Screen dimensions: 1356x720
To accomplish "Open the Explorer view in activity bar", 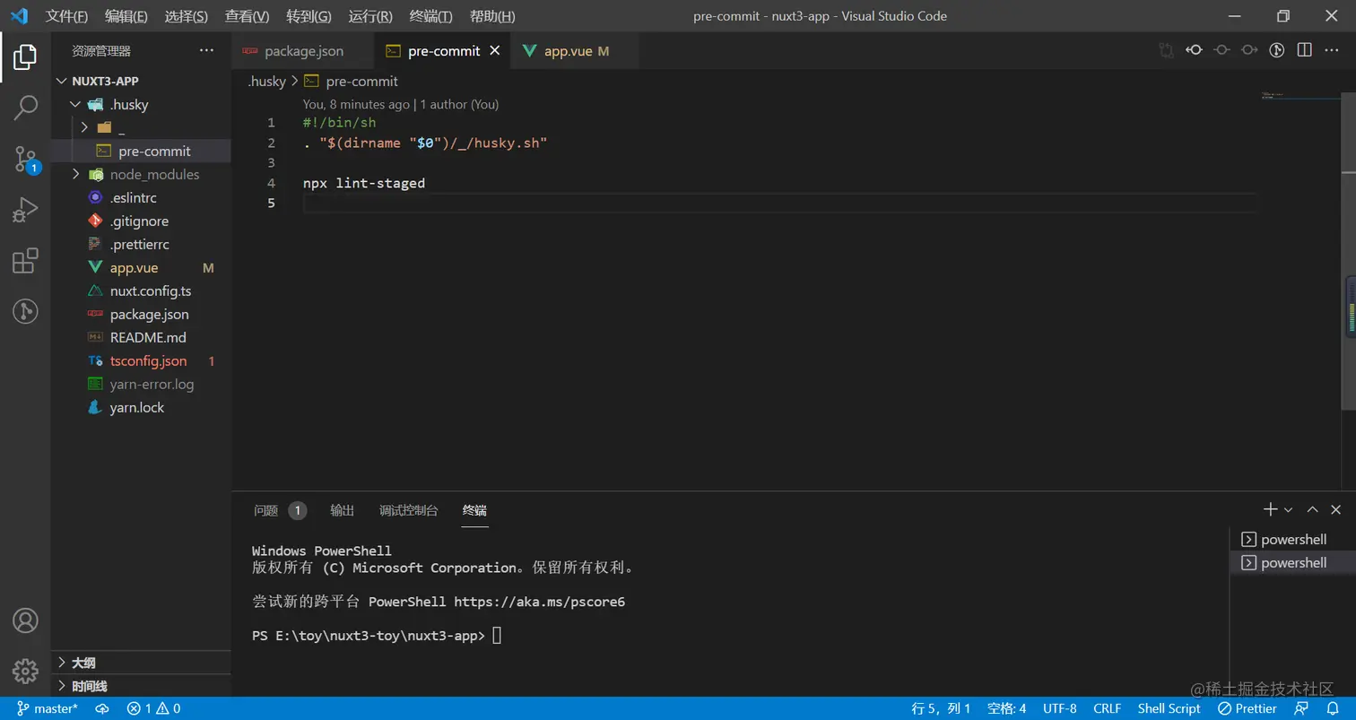I will (25, 57).
